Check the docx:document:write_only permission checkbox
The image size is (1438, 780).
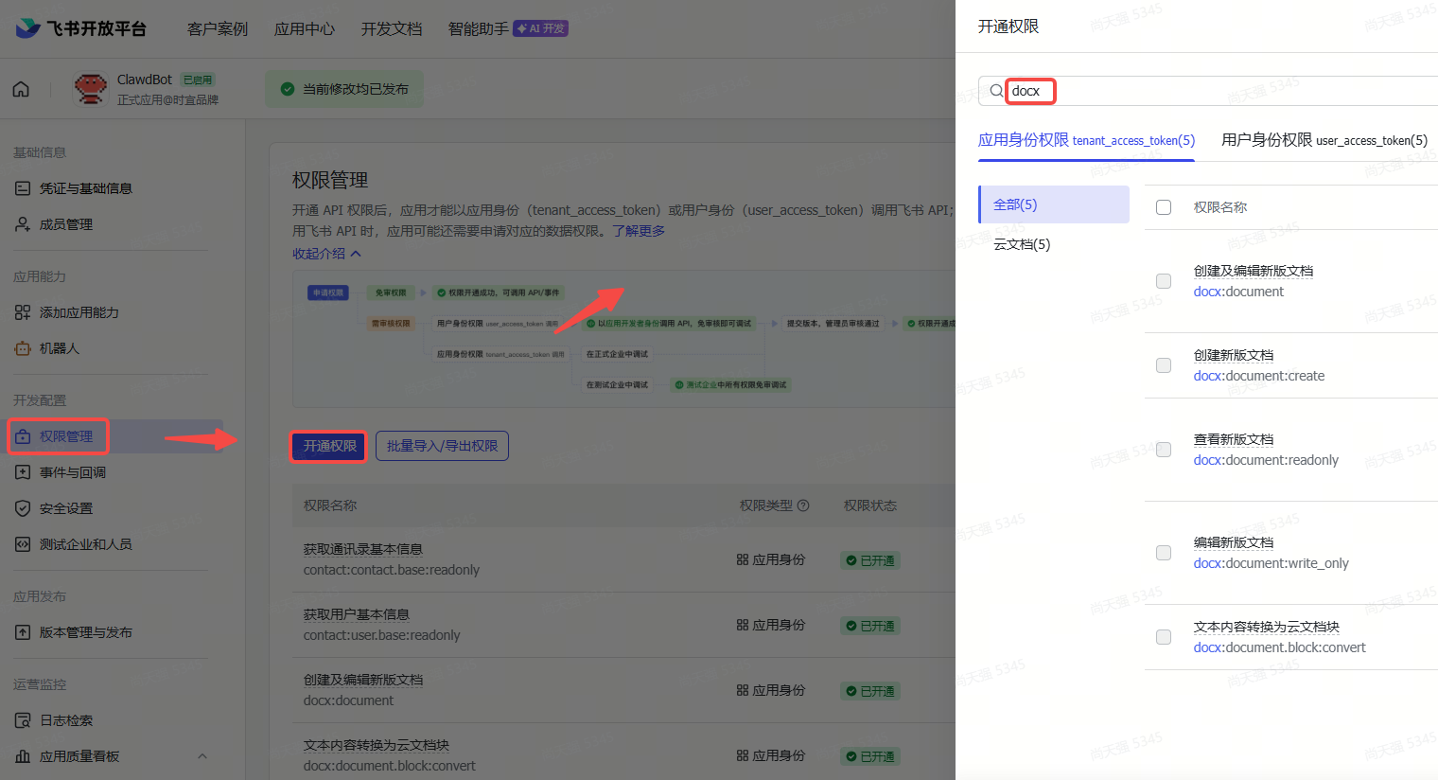(1164, 553)
